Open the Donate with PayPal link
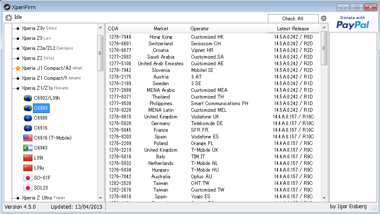380x214 pixels. pos(352,22)
